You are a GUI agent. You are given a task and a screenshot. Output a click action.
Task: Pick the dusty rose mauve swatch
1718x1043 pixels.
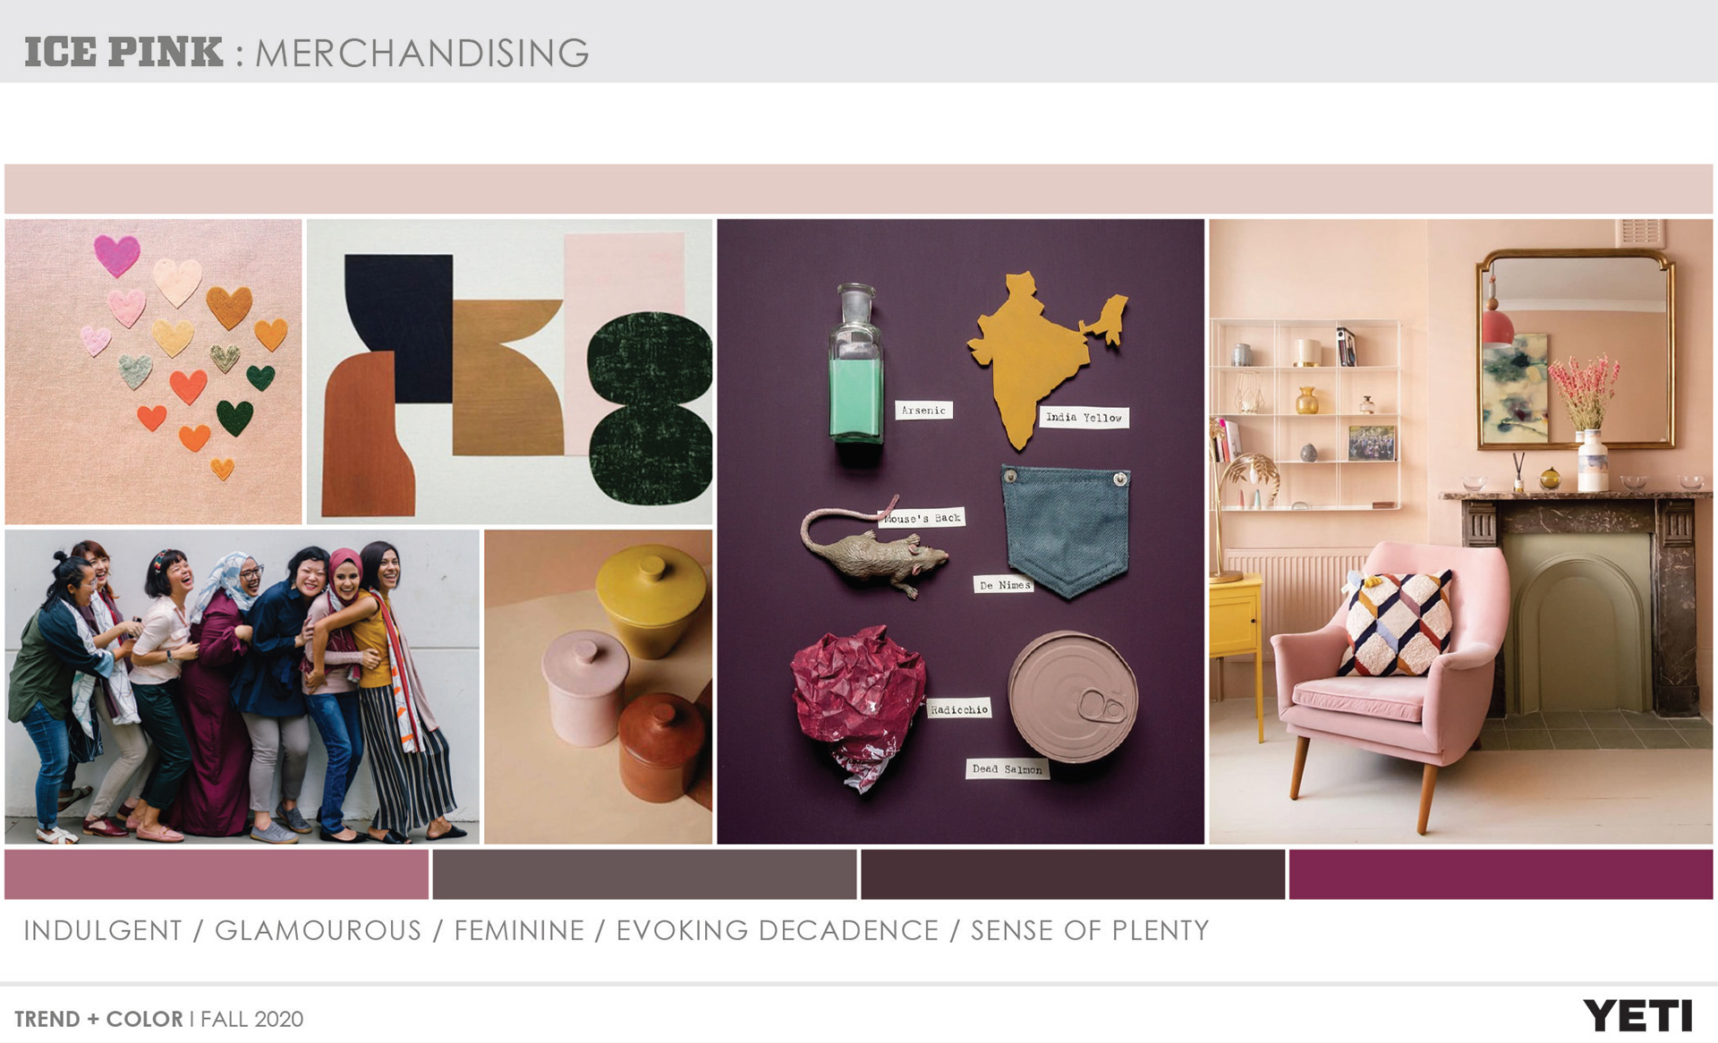[x=217, y=874]
